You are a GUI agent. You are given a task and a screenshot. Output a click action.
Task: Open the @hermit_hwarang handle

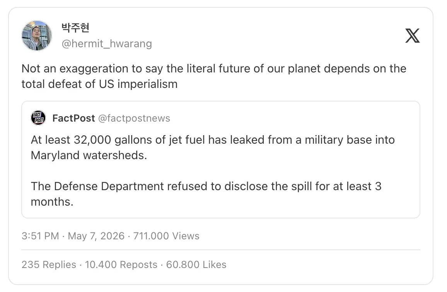tap(107, 44)
